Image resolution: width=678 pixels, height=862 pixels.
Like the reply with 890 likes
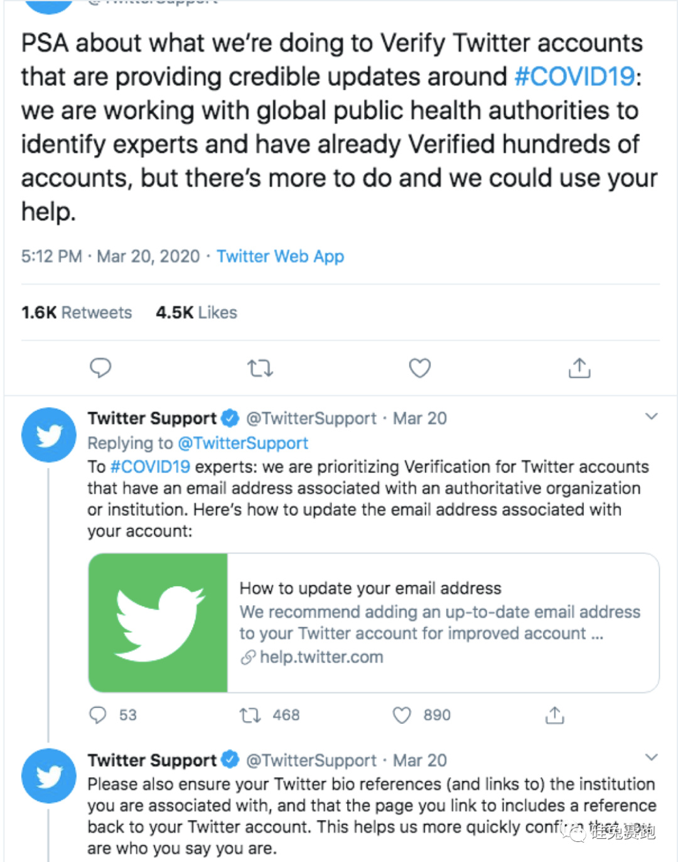(402, 715)
